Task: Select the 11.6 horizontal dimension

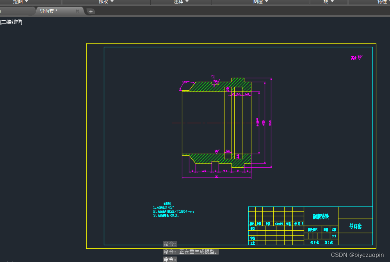Action: click(x=204, y=170)
